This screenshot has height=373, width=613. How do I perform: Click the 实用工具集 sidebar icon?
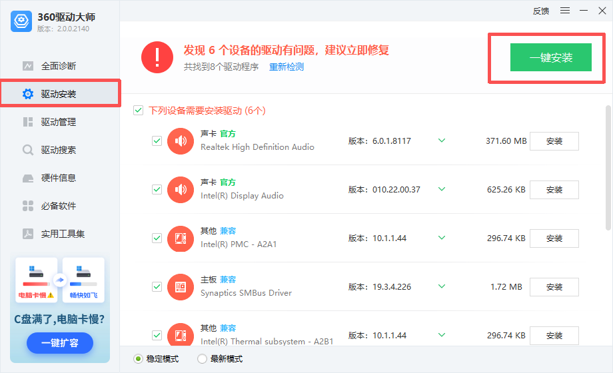(x=28, y=234)
